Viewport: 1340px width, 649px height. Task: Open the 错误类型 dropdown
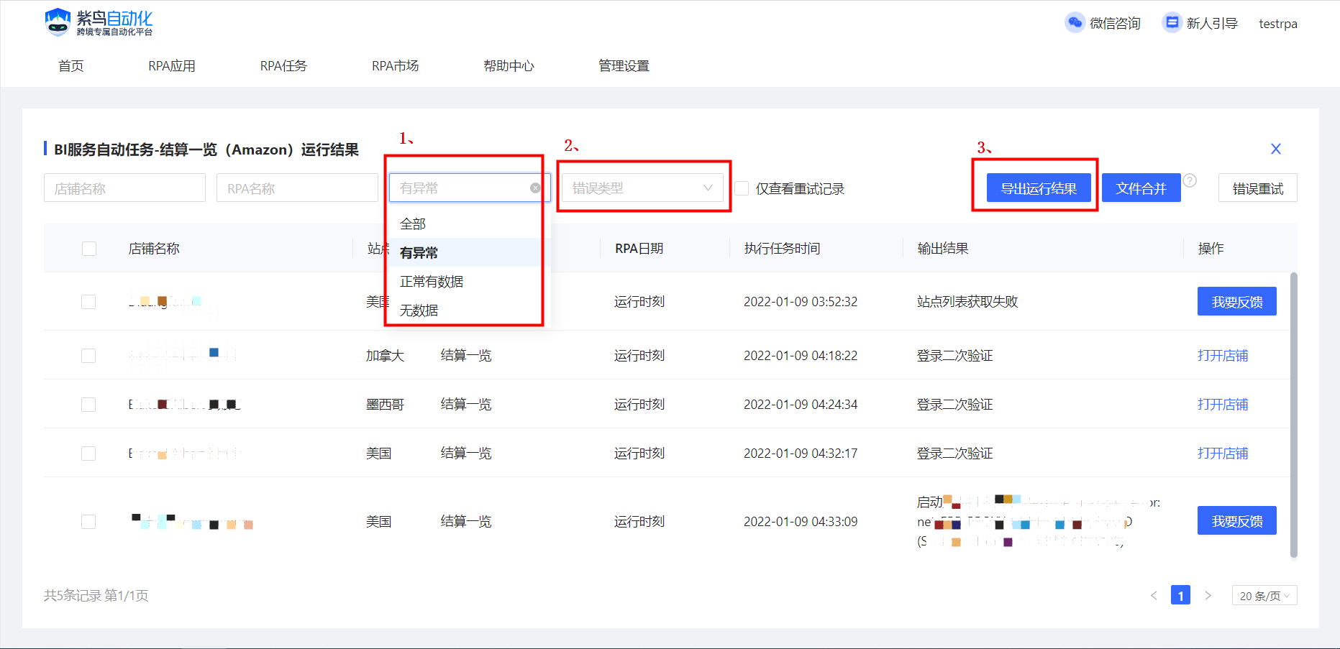[642, 188]
